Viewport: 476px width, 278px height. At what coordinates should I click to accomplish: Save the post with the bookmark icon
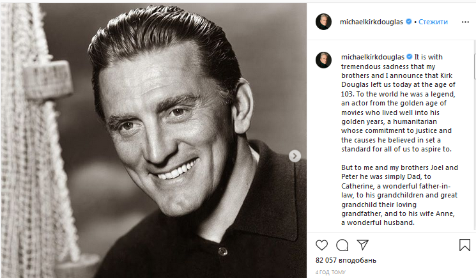click(x=464, y=245)
